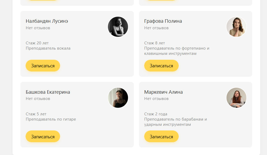Viewport: 267px width, 155px height.
Task: Sign up with guitar teacher Башкова Екатерина
Action: [x=43, y=136]
